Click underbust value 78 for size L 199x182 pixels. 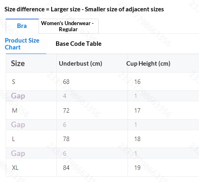click(x=66, y=139)
